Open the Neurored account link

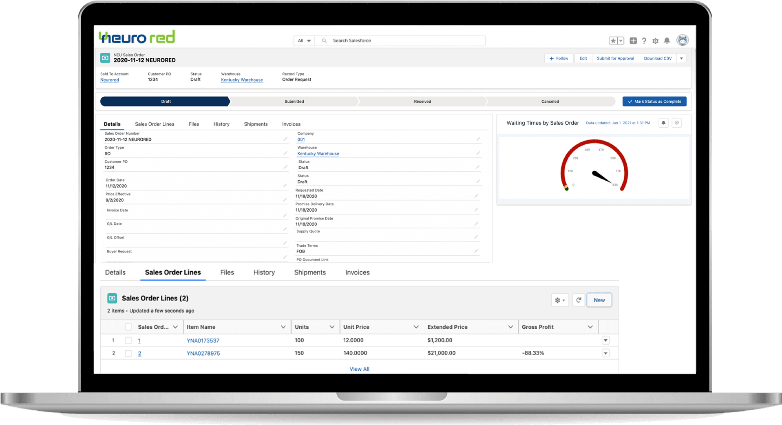pyautogui.click(x=110, y=80)
